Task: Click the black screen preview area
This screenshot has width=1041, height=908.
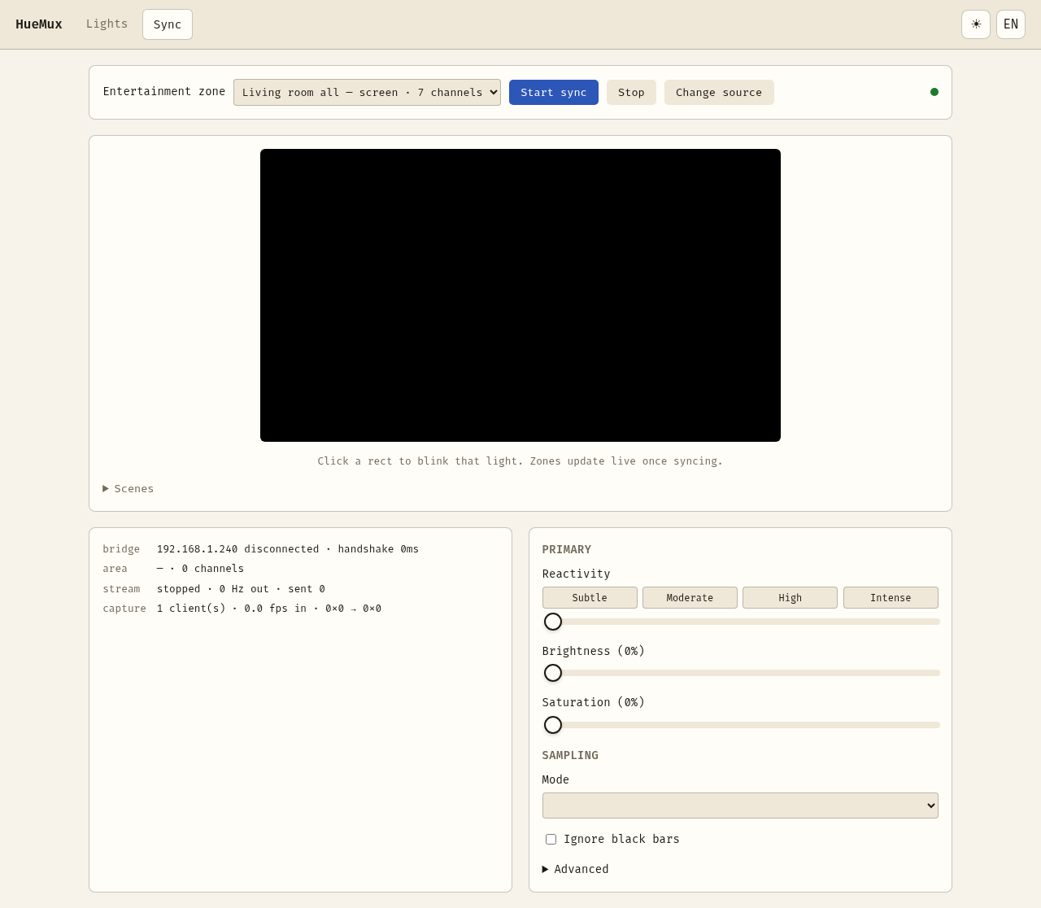Action: 520,295
